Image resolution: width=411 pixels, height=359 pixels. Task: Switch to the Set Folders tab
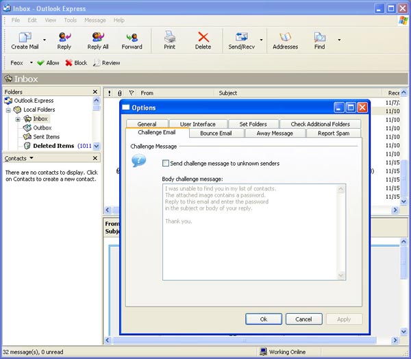pos(253,124)
